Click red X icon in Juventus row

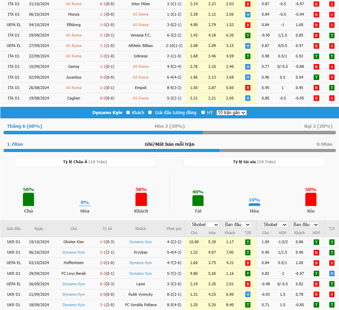[332, 77]
